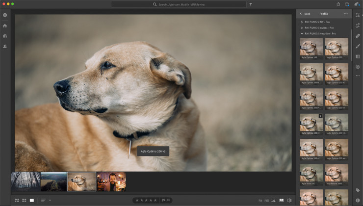Click the Search Lightroom Mobile field
Viewport: 363px width, 206px height.
click(179, 4)
